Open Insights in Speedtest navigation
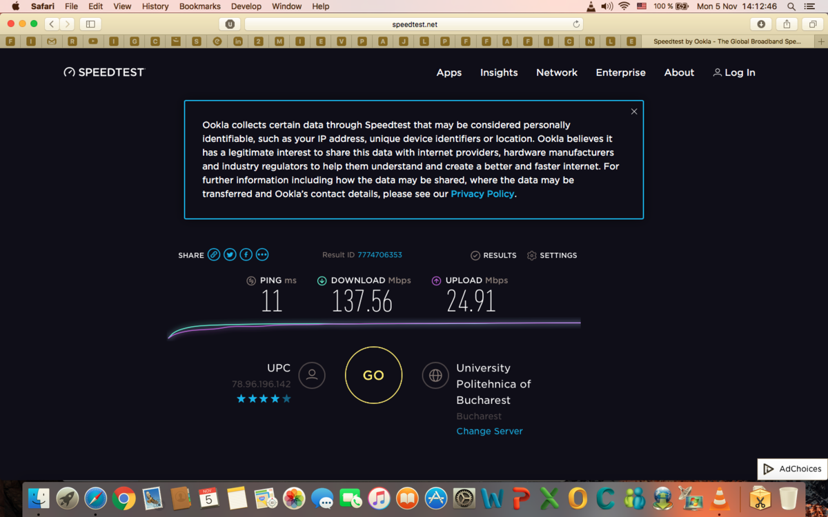828x517 pixels. pos(499,72)
